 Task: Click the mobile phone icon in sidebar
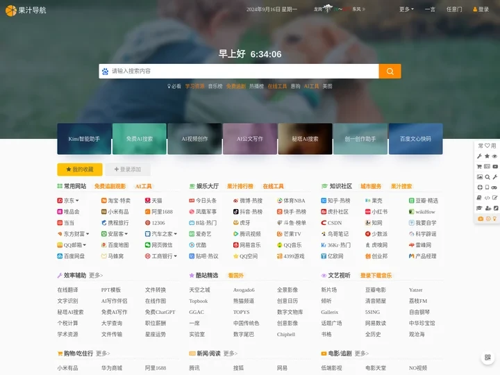click(487, 187)
